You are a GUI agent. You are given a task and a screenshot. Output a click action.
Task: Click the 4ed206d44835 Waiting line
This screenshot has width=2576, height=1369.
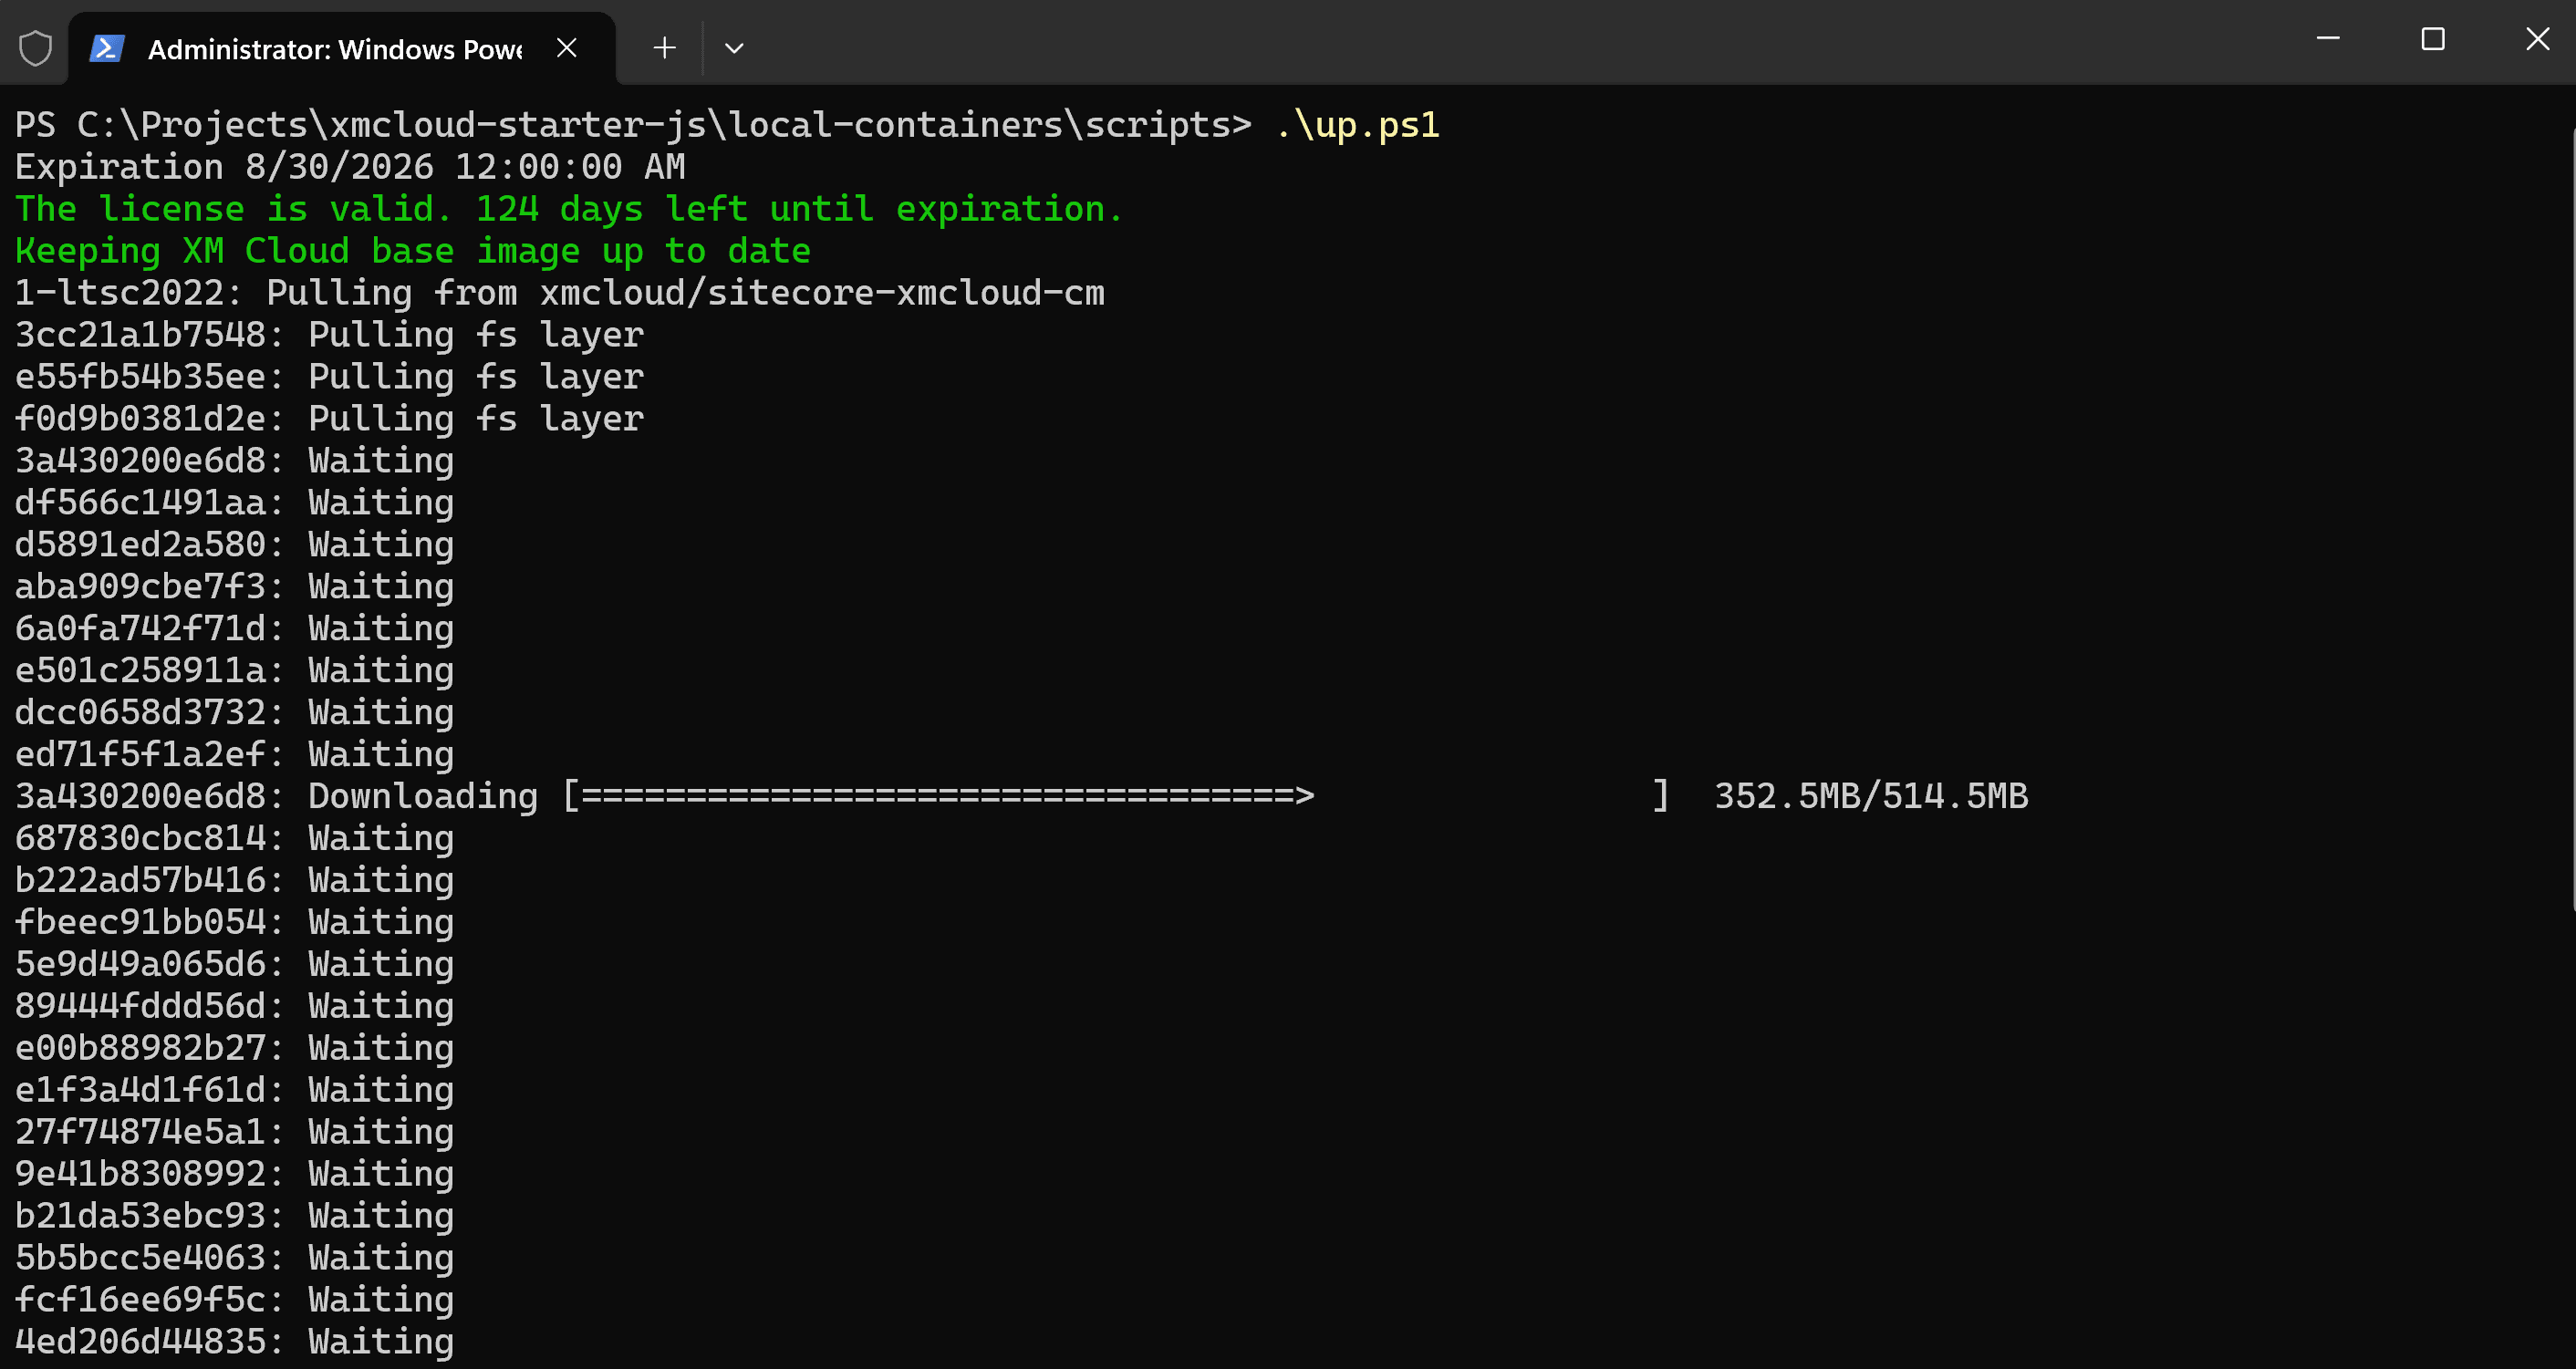click(x=234, y=1341)
